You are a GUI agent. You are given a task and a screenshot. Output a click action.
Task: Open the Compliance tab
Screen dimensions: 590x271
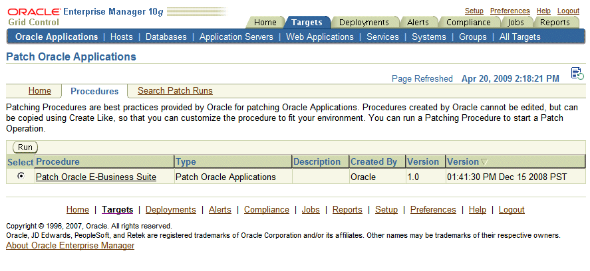click(468, 23)
